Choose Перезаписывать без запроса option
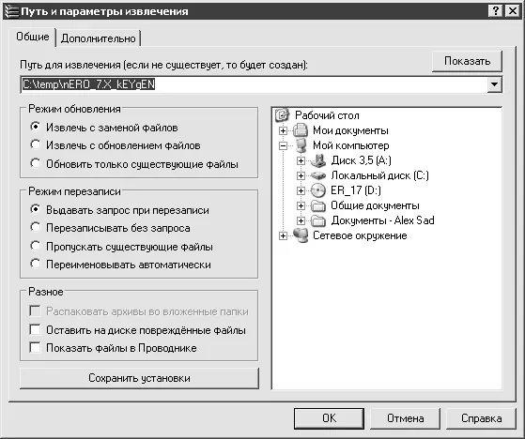Screen dimensions: 525x439 (x=35, y=227)
